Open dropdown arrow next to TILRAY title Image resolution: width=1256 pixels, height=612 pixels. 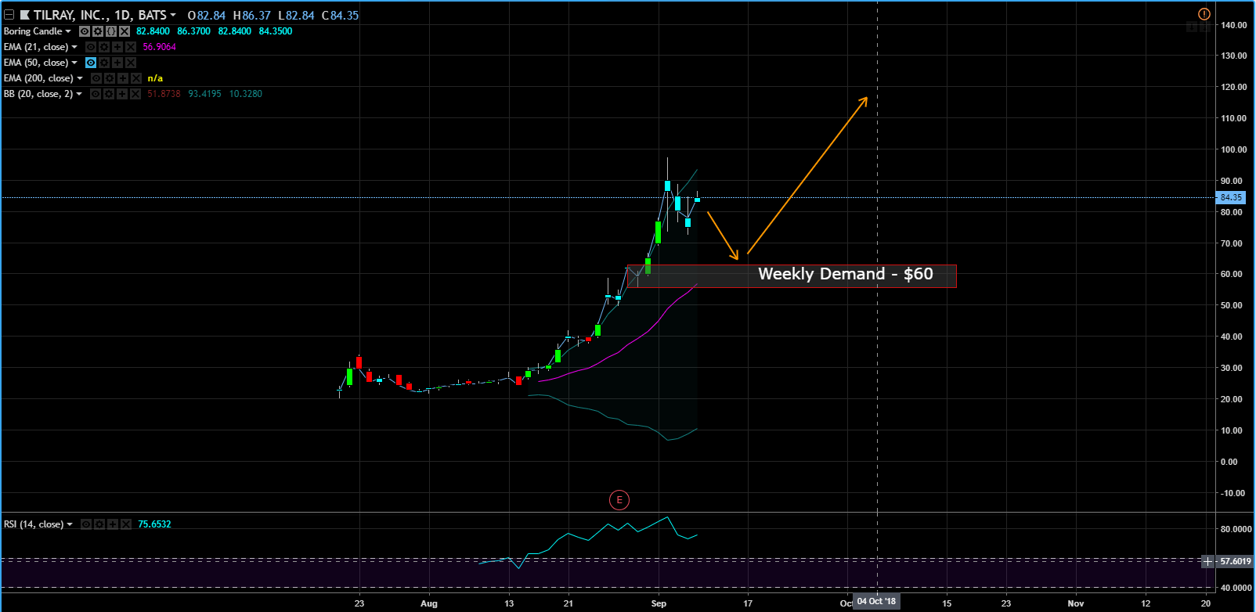[173, 16]
